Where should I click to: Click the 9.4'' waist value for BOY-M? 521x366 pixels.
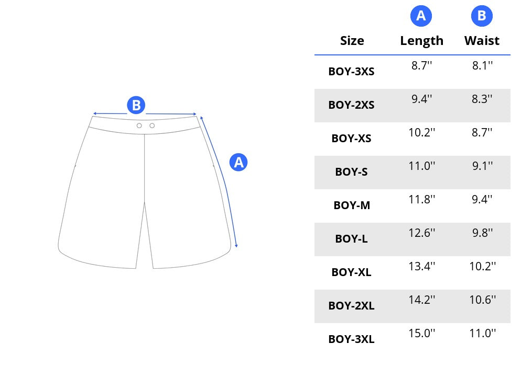pyautogui.click(x=482, y=199)
